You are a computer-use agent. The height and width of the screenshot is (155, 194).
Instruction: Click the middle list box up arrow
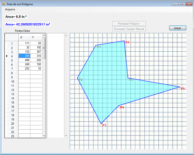tap(66, 36)
